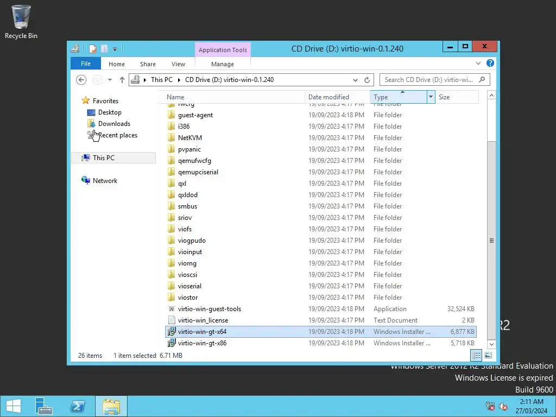Click CD Drive (D:) breadcrumb in address bar
The height and width of the screenshot is (417, 556).
click(230, 80)
